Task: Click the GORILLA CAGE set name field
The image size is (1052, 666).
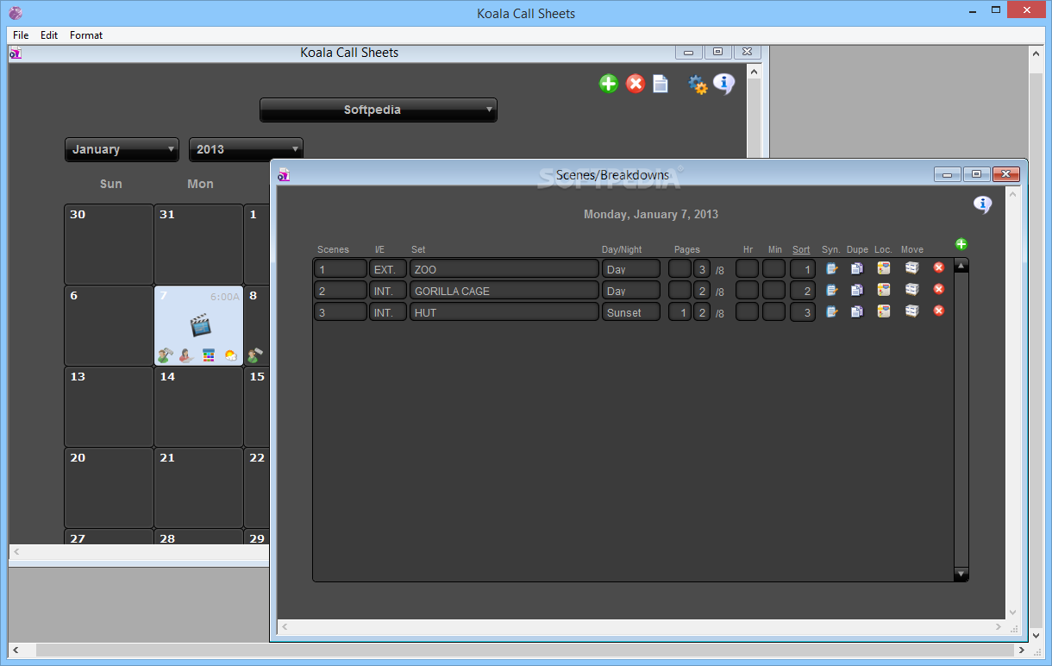Action: 504,291
